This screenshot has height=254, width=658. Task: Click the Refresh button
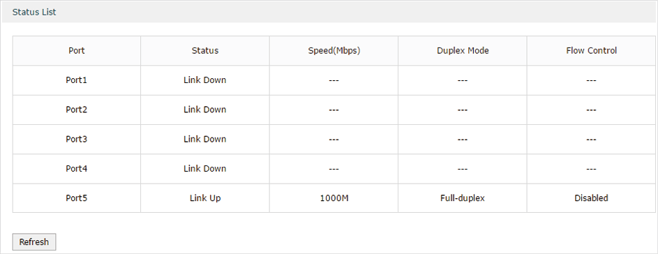(34, 242)
